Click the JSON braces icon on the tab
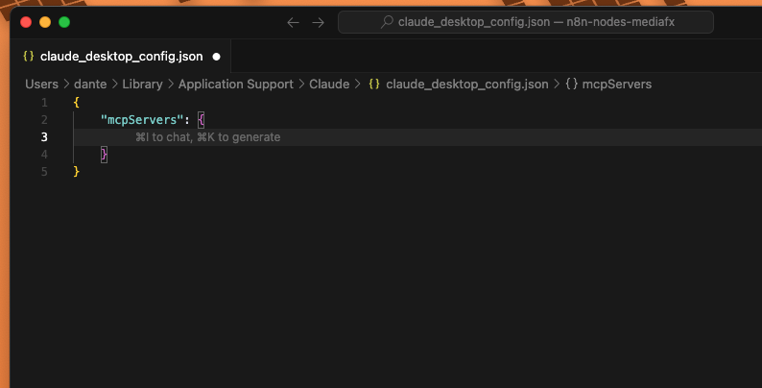The height and width of the screenshot is (388, 762). pyautogui.click(x=29, y=56)
